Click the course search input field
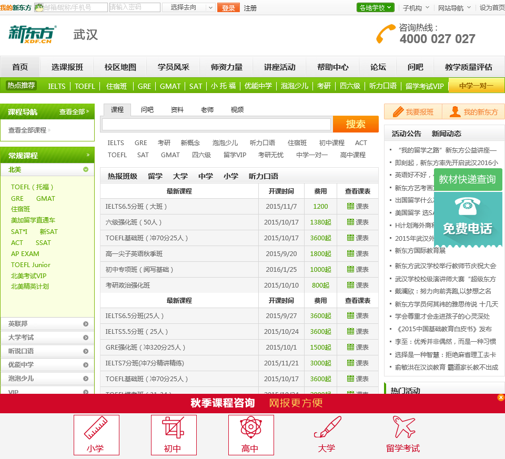The width and height of the screenshot is (505, 459). pyautogui.click(x=216, y=124)
